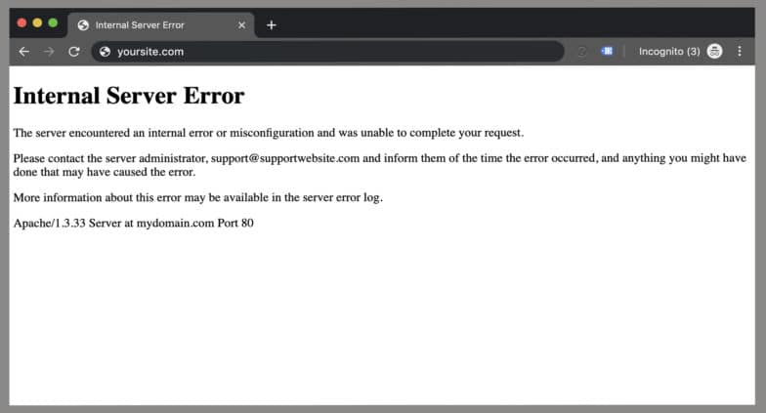Open the three-dot Chrome menu
This screenshot has width=766, height=413.
click(740, 51)
